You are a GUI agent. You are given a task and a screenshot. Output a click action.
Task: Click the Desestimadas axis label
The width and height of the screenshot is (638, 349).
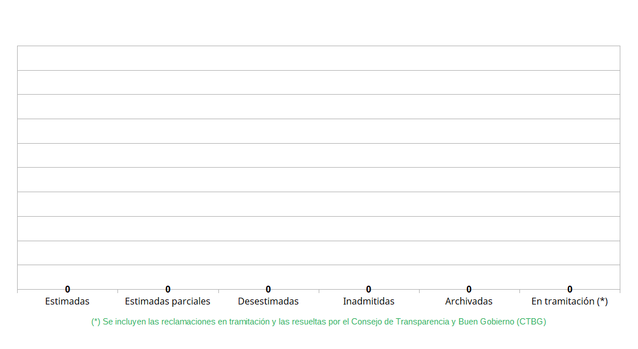point(268,301)
